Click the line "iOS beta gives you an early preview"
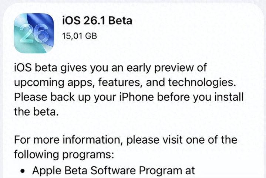The height and width of the screenshot is (178, 266). point(110,68)
